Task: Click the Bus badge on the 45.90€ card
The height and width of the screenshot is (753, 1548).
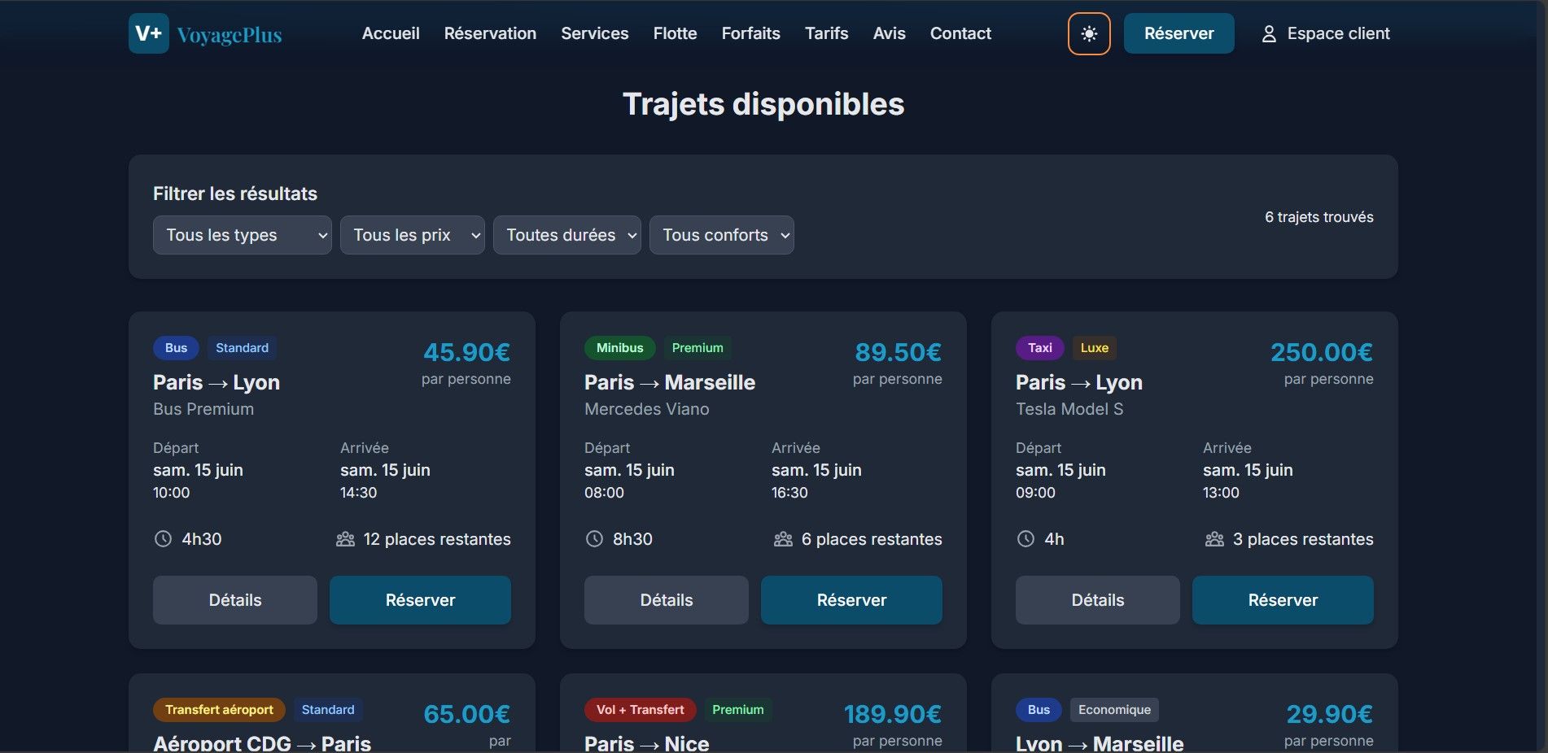Action: (176, 348)
